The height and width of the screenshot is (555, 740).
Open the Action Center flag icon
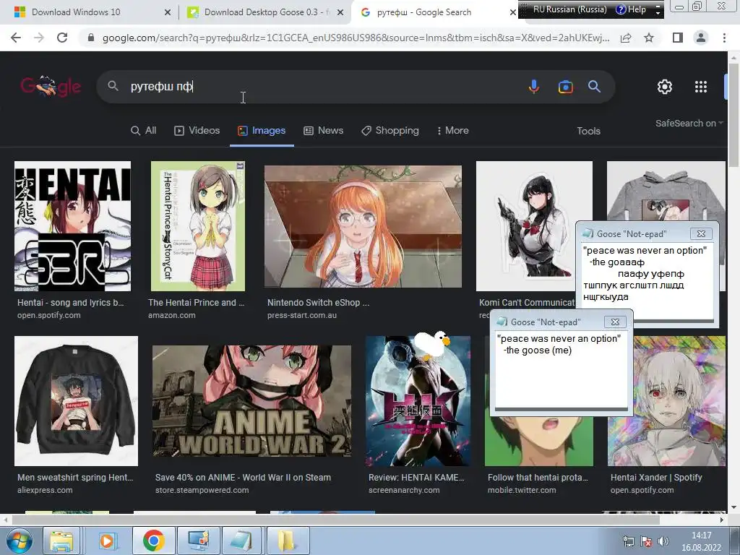click(x=646, y=542)
